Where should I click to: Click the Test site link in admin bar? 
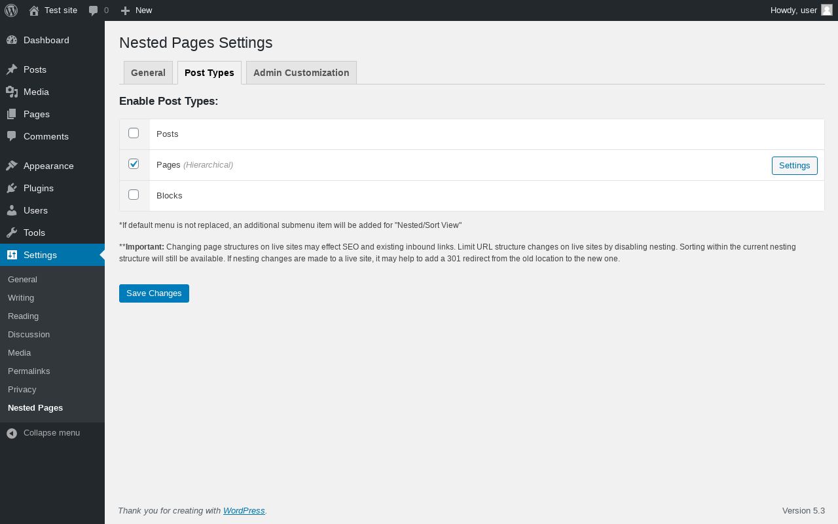(61, 10)
